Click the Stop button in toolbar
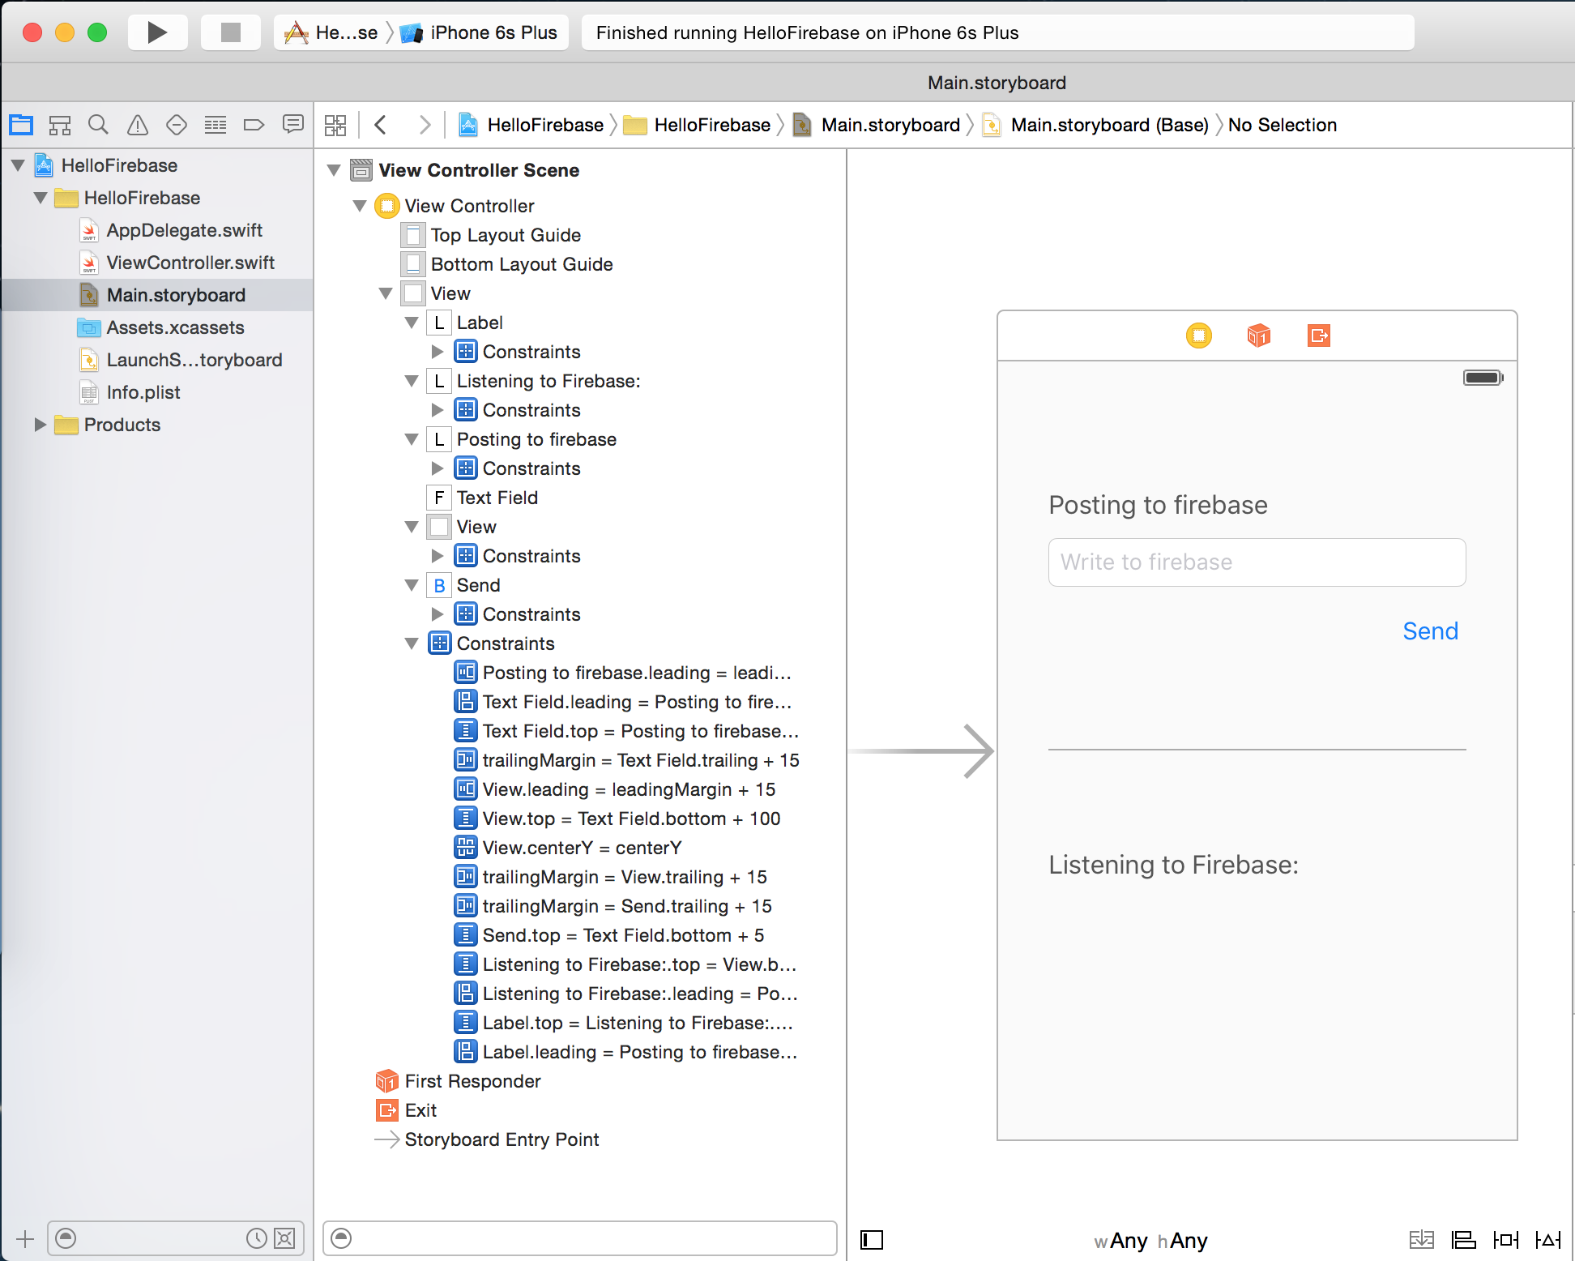Viewport: 1575px width, 1261px height. tap(231, 32)
